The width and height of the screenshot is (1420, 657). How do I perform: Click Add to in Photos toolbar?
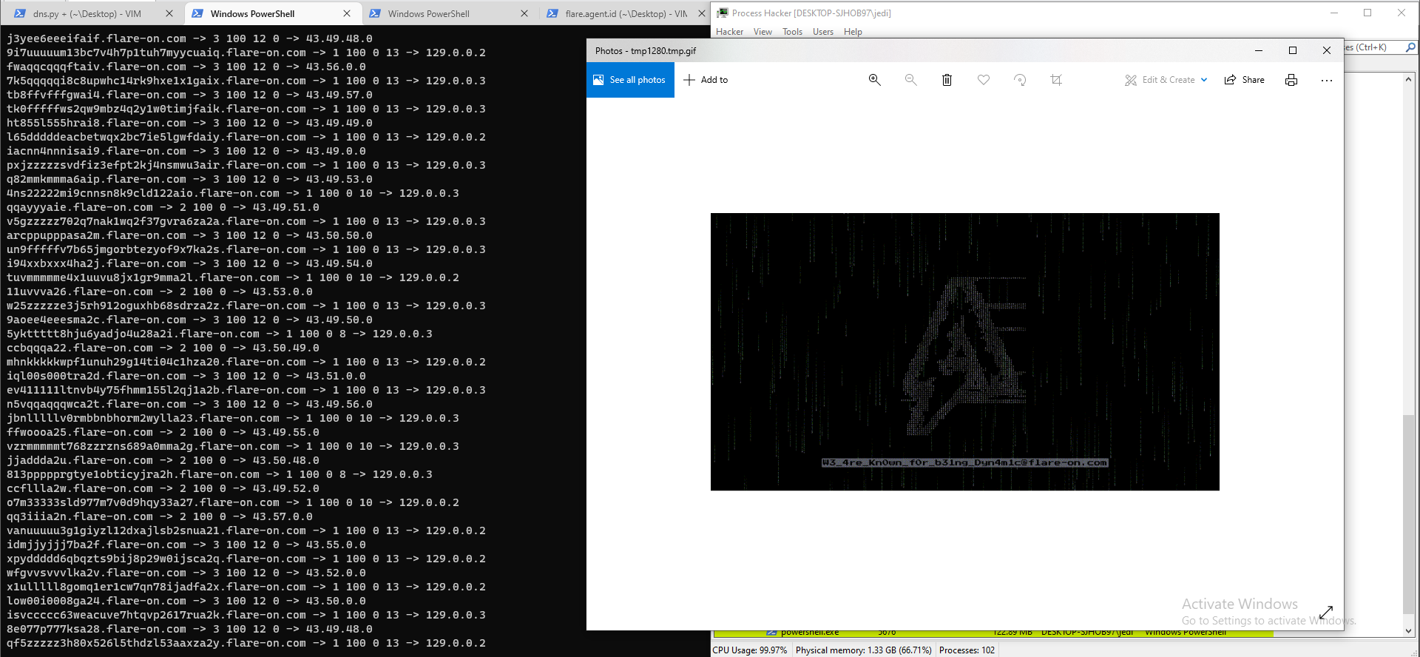[x=706, y=80]
